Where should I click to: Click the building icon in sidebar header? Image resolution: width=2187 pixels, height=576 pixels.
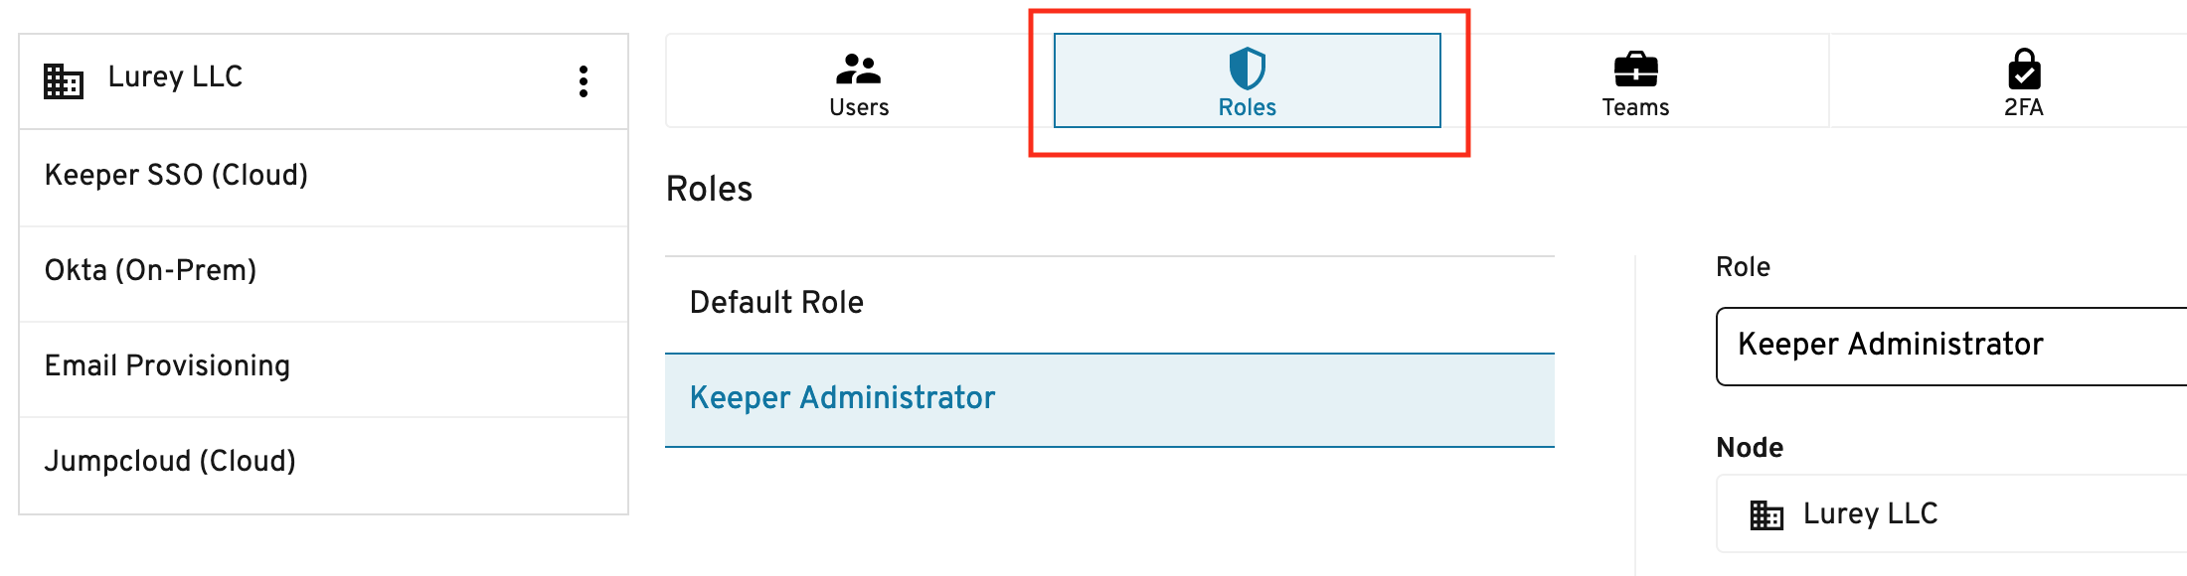[x=64, y=80]
